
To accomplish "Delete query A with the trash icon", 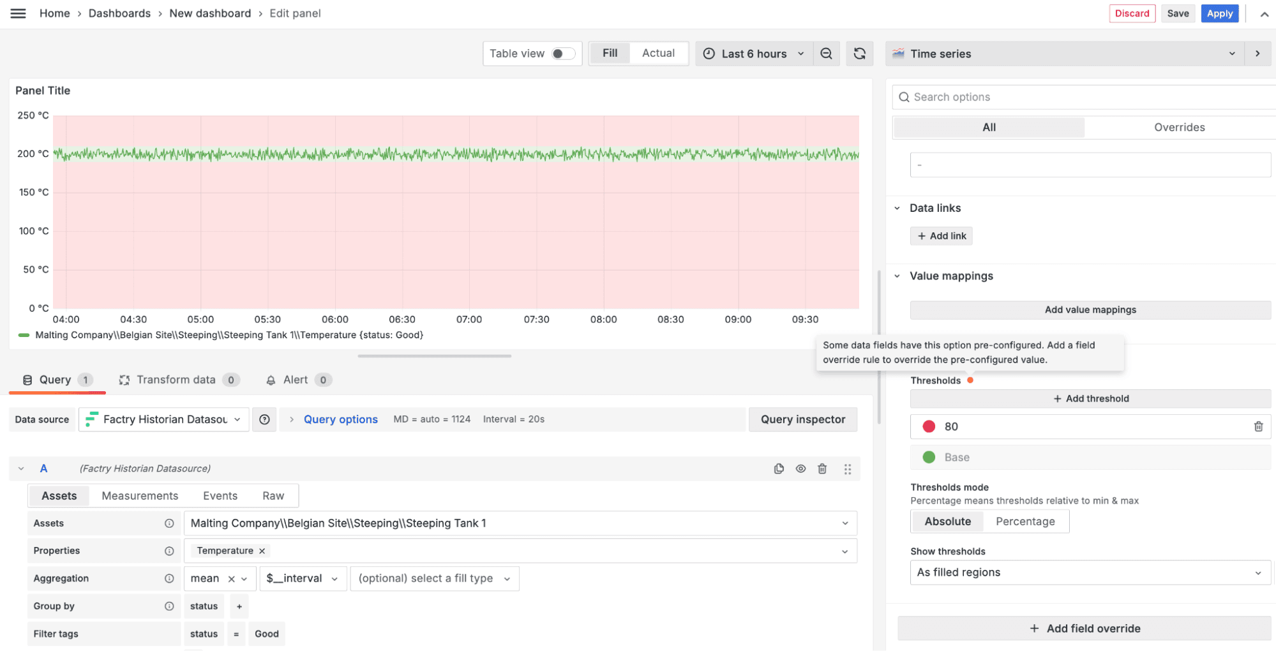I will click(x=822, y=468).
